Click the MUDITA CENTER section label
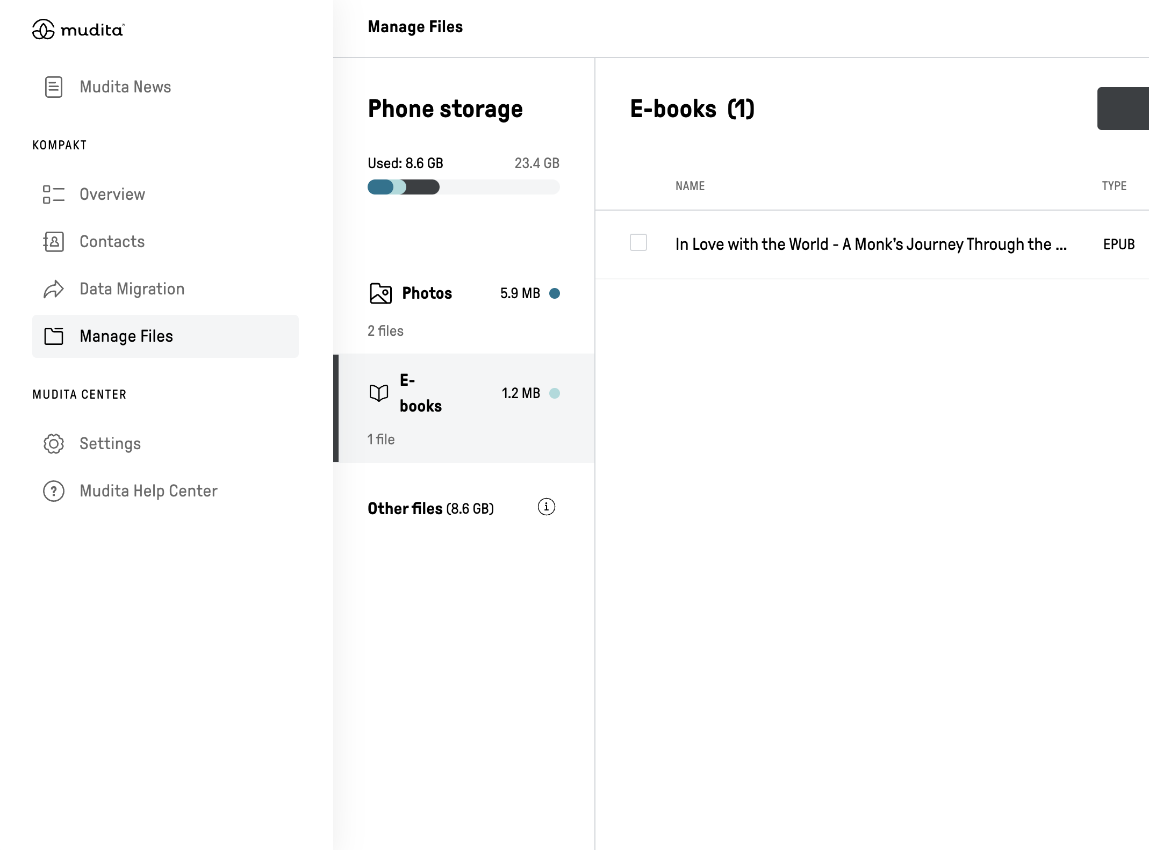The height and width of the screenshot is (850, 1149). tap(80, 394)
